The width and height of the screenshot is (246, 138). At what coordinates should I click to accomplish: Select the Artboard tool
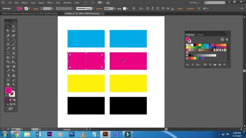coord(8,80)
